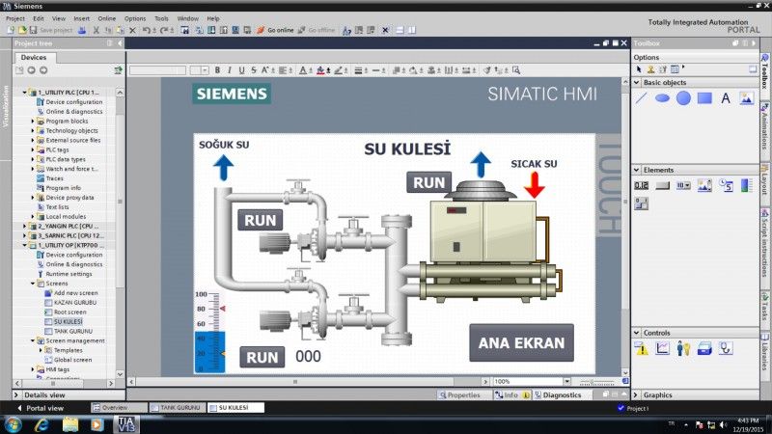The width and height of the screenshot is (772, 434).
Task: Click RUN button beside the cooling tower
Action: point(428,182)
